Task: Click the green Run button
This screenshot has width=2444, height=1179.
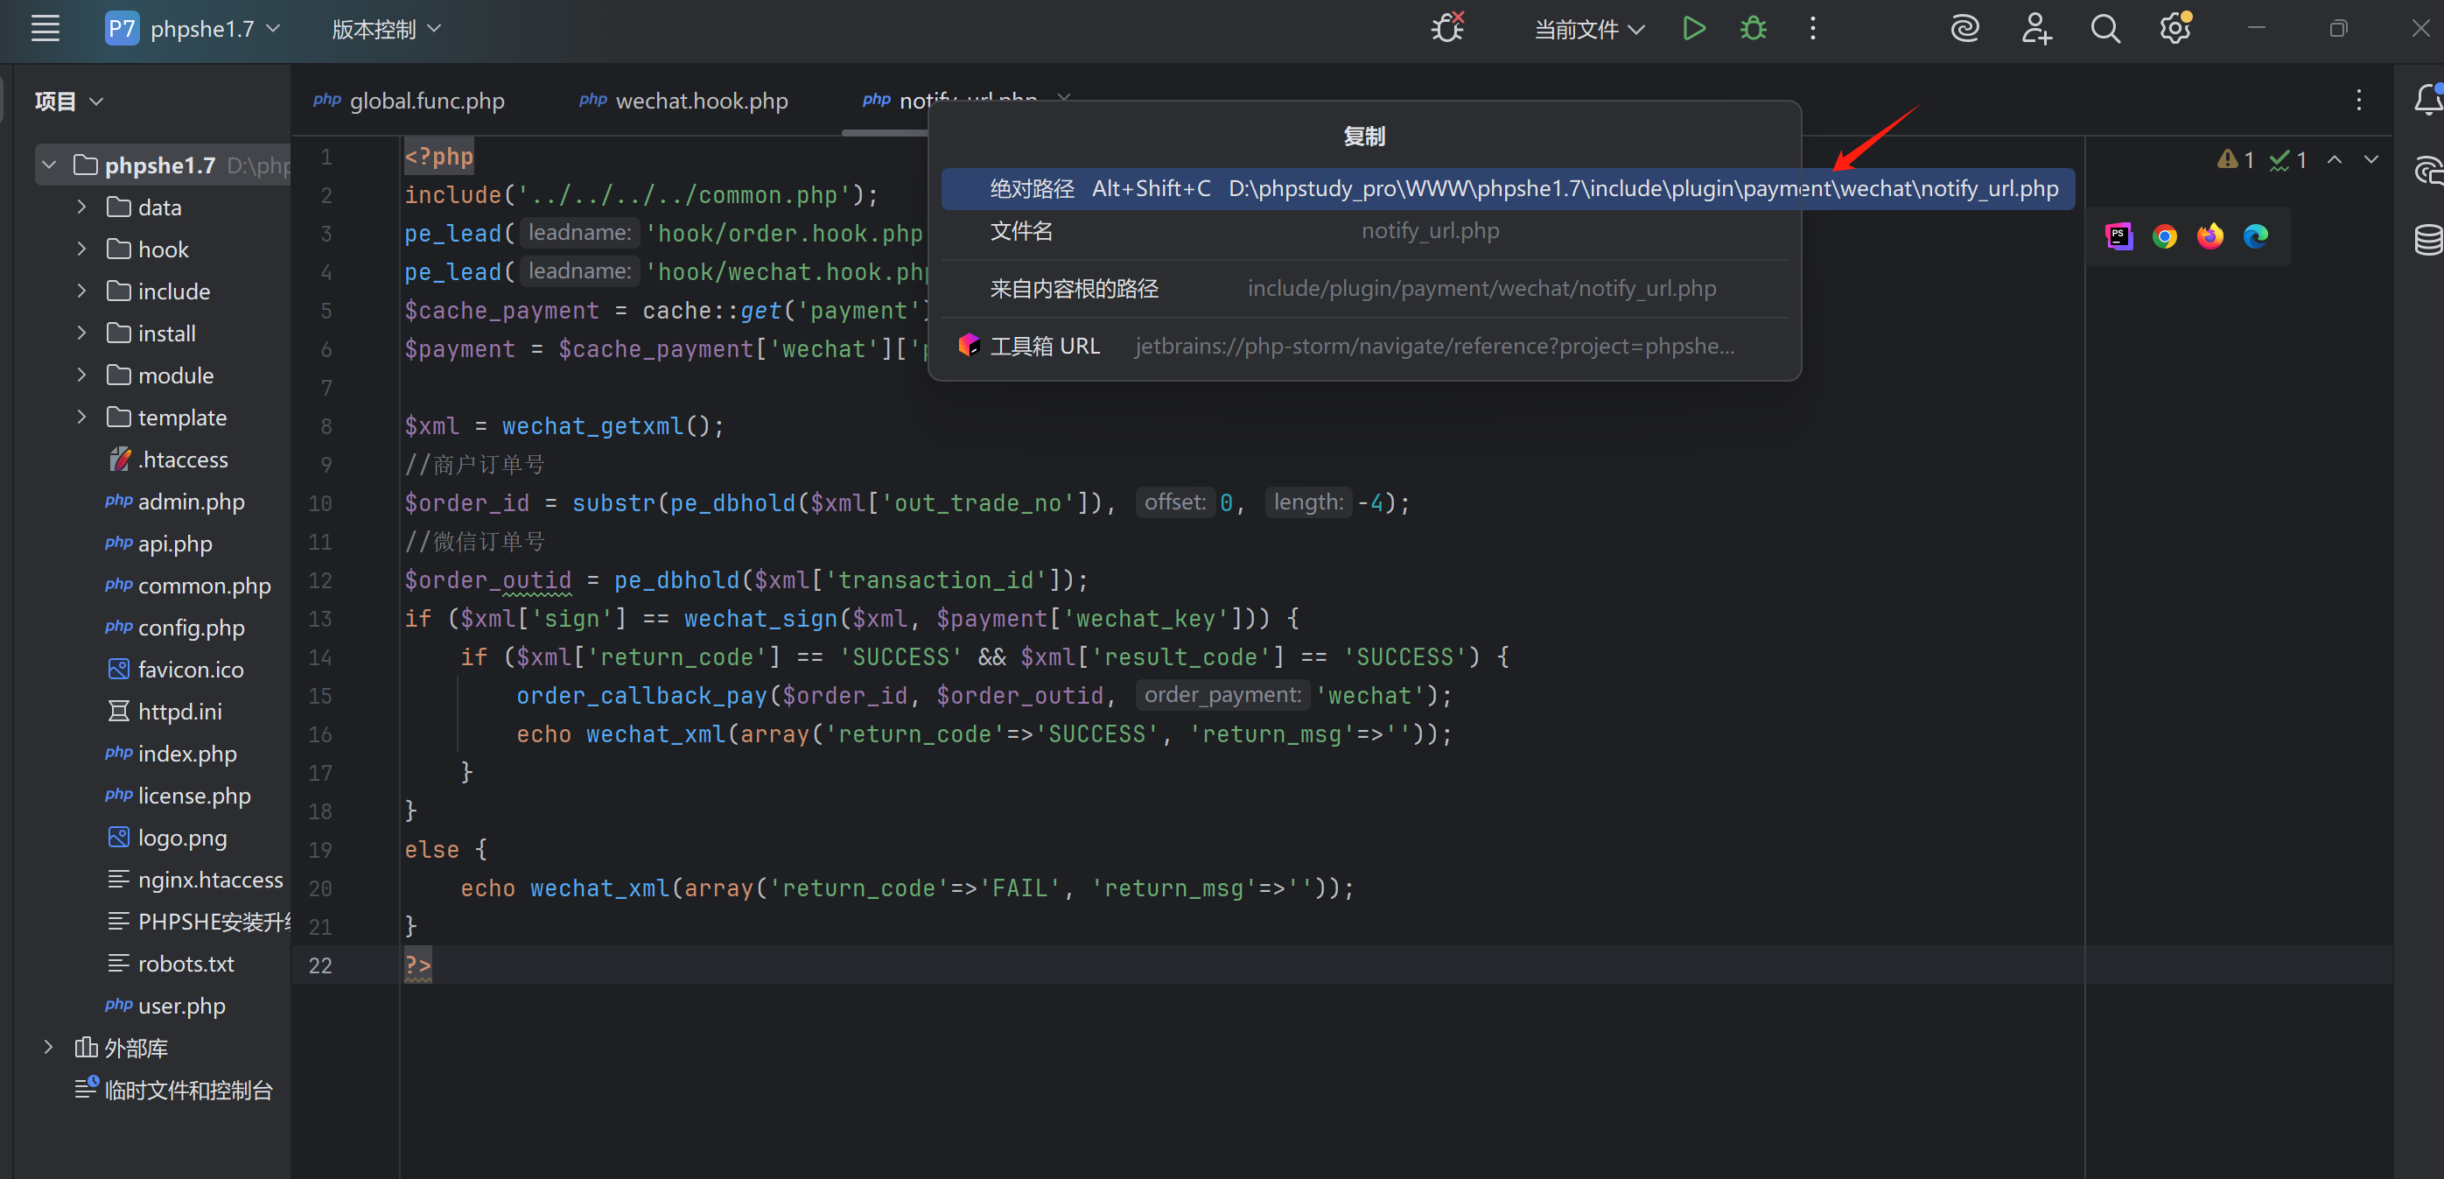Action: pyautogui.click(x=1693, y=29)
